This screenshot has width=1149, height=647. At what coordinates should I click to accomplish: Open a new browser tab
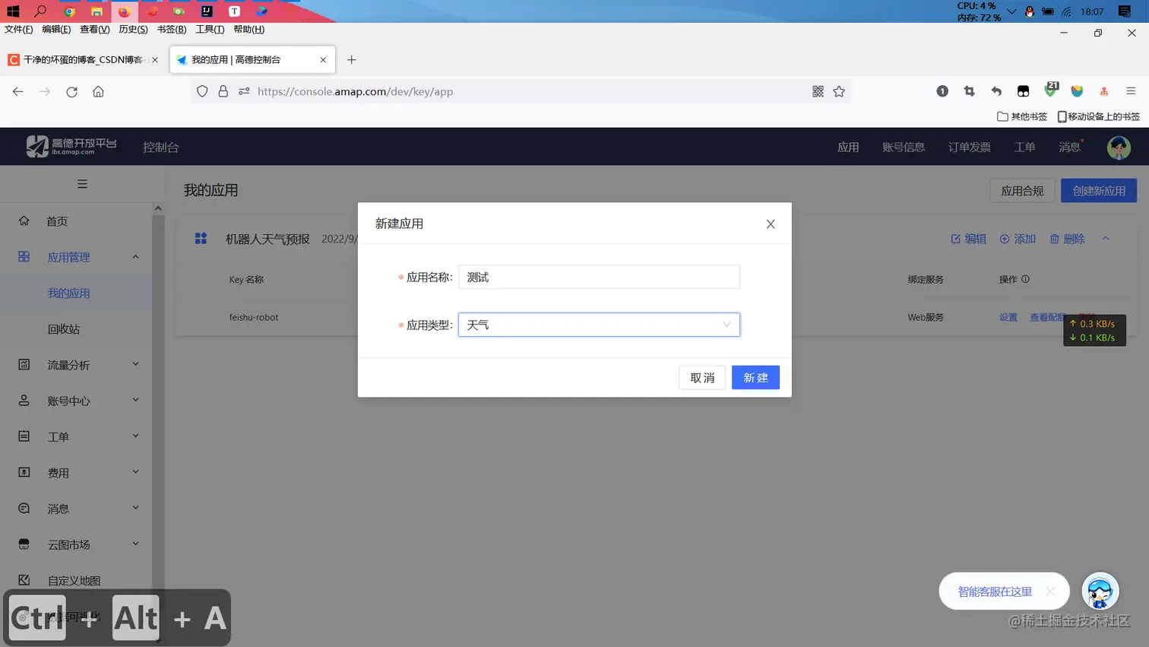click(x=351, y=59)
